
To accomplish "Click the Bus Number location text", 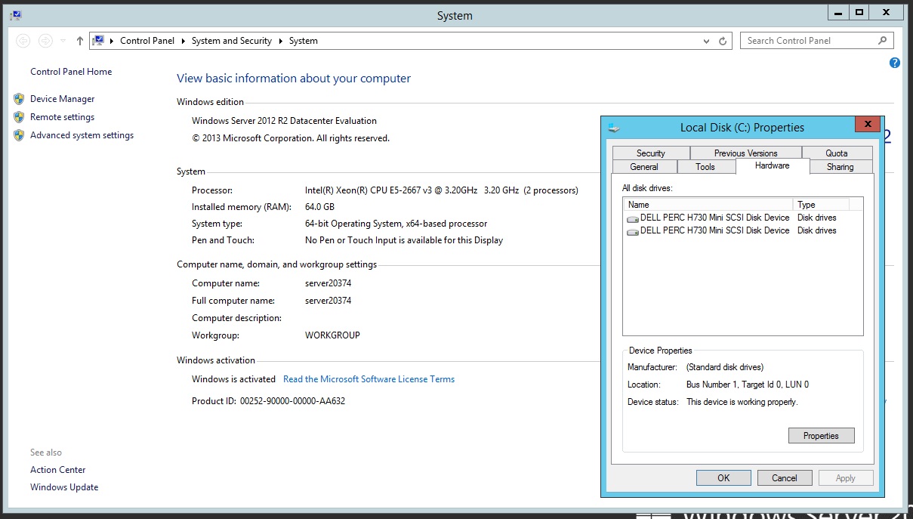I will coord(747,385).
